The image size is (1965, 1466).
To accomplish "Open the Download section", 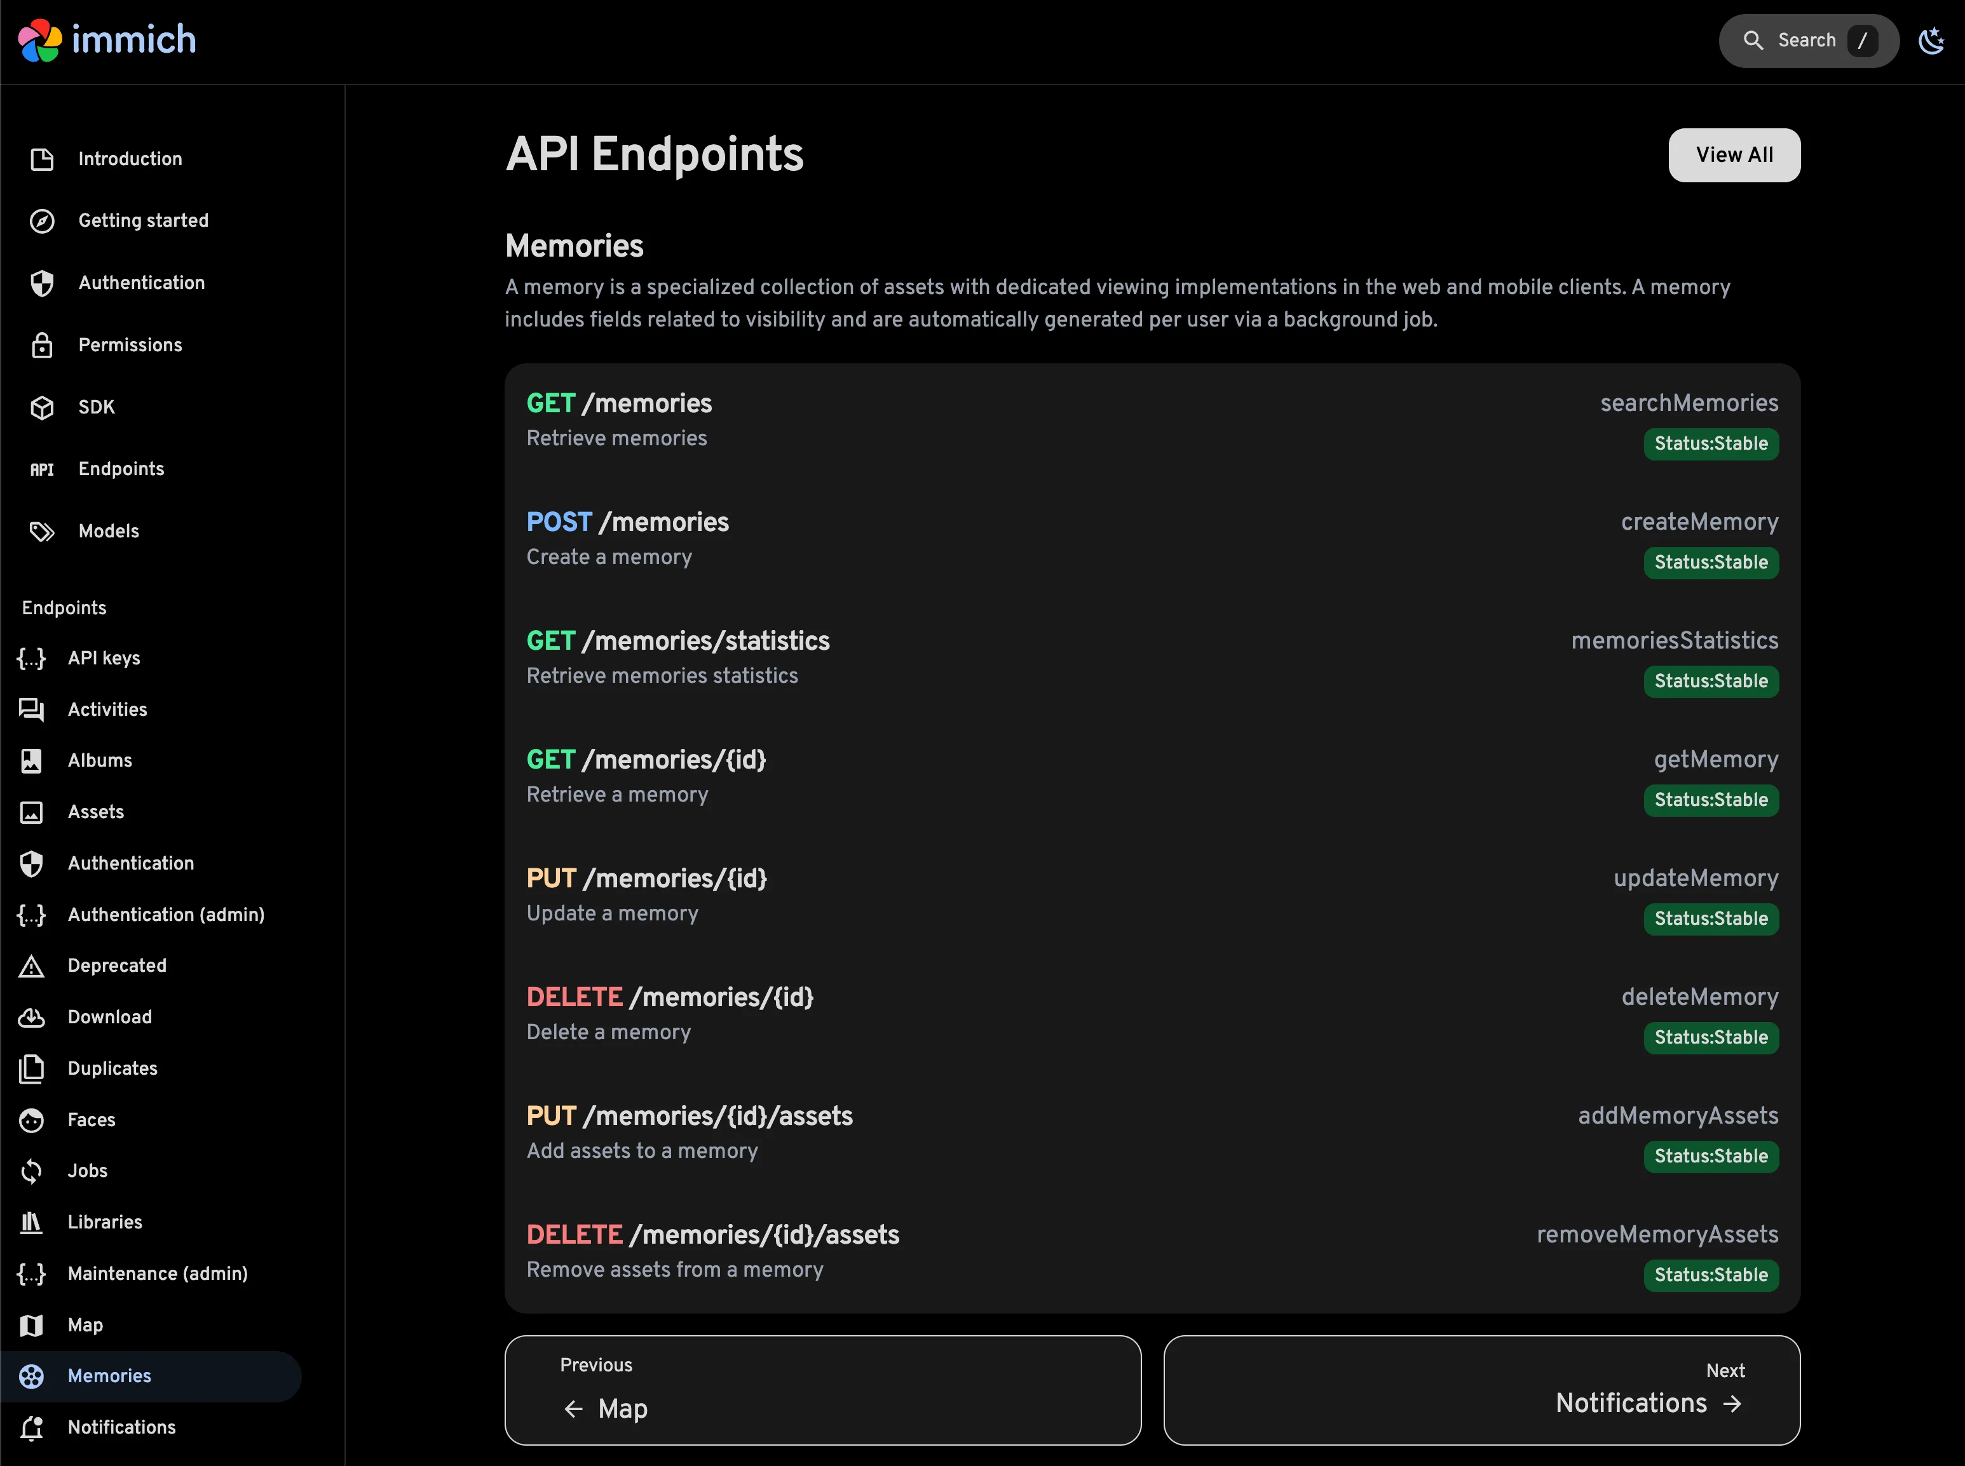I will coord(109,1017).
